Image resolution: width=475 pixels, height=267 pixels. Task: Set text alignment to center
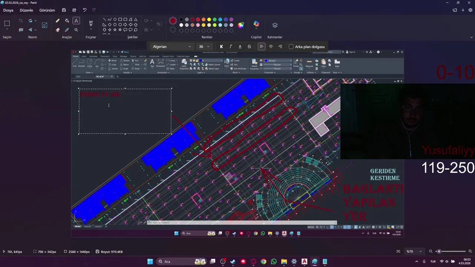(x=271, y=46)
